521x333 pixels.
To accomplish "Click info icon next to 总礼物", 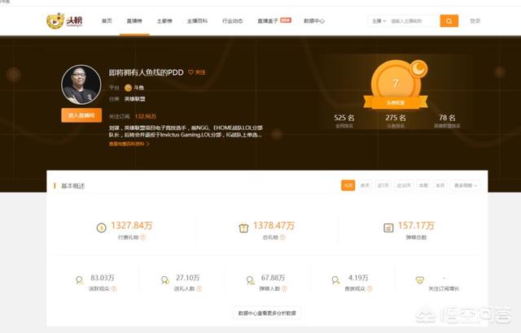I will click(282, 238).
